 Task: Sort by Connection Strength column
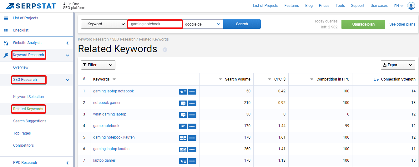(x=395, y=79)
